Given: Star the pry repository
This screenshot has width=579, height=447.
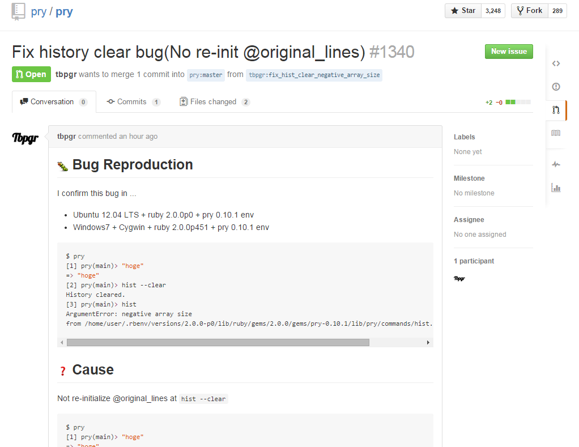Looking at the screenshot, I should click(x=462, y=10).
